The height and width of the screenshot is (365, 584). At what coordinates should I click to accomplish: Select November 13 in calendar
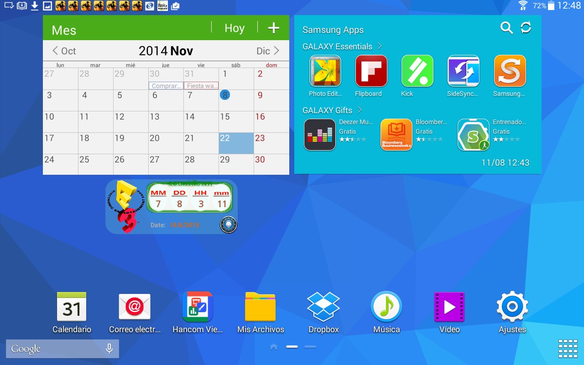pos(166,122)
